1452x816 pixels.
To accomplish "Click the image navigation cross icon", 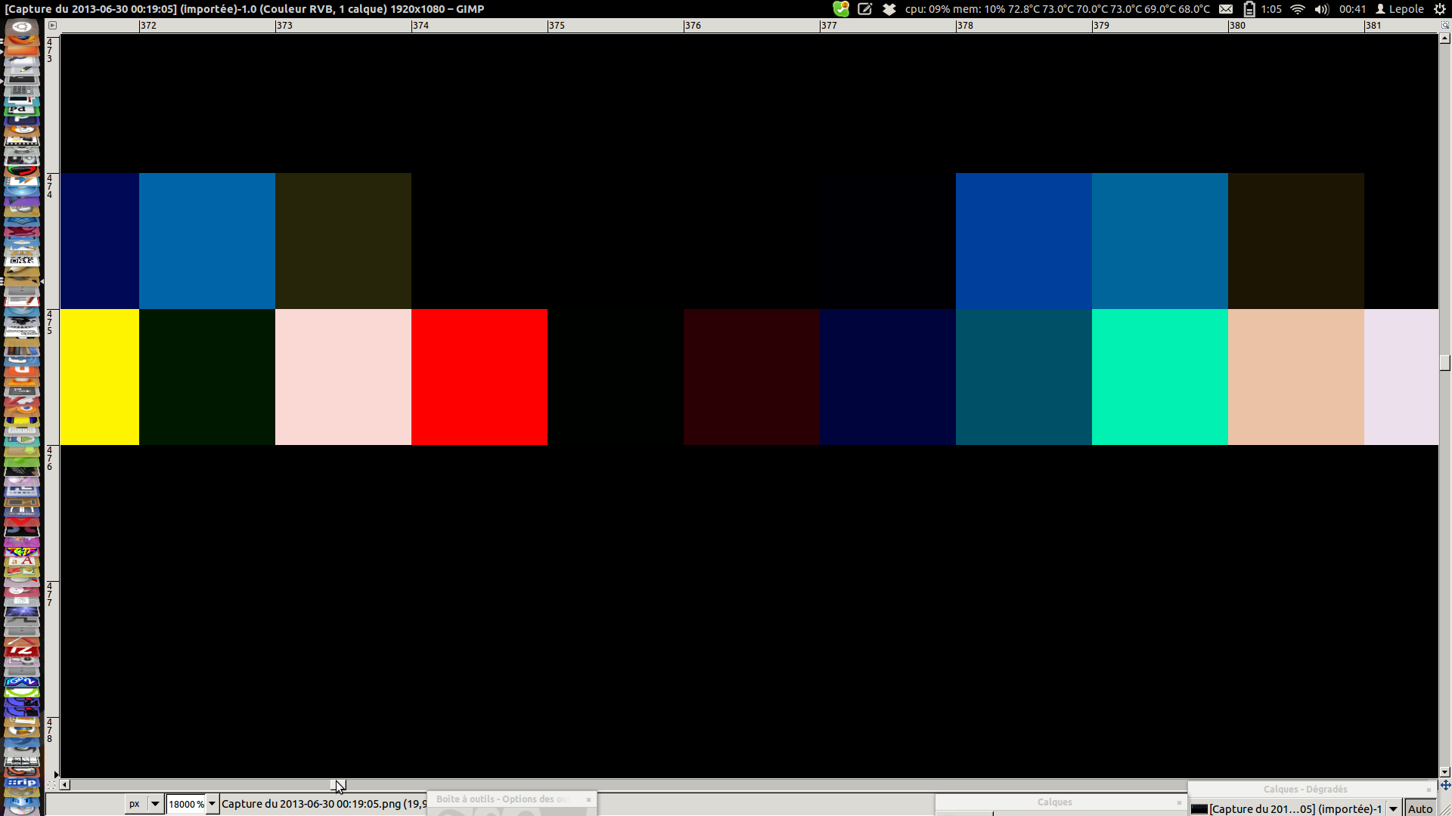I will coord(1444,785).
